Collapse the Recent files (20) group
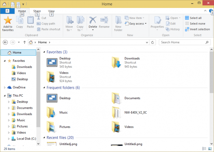 click(x=44, y=137)
